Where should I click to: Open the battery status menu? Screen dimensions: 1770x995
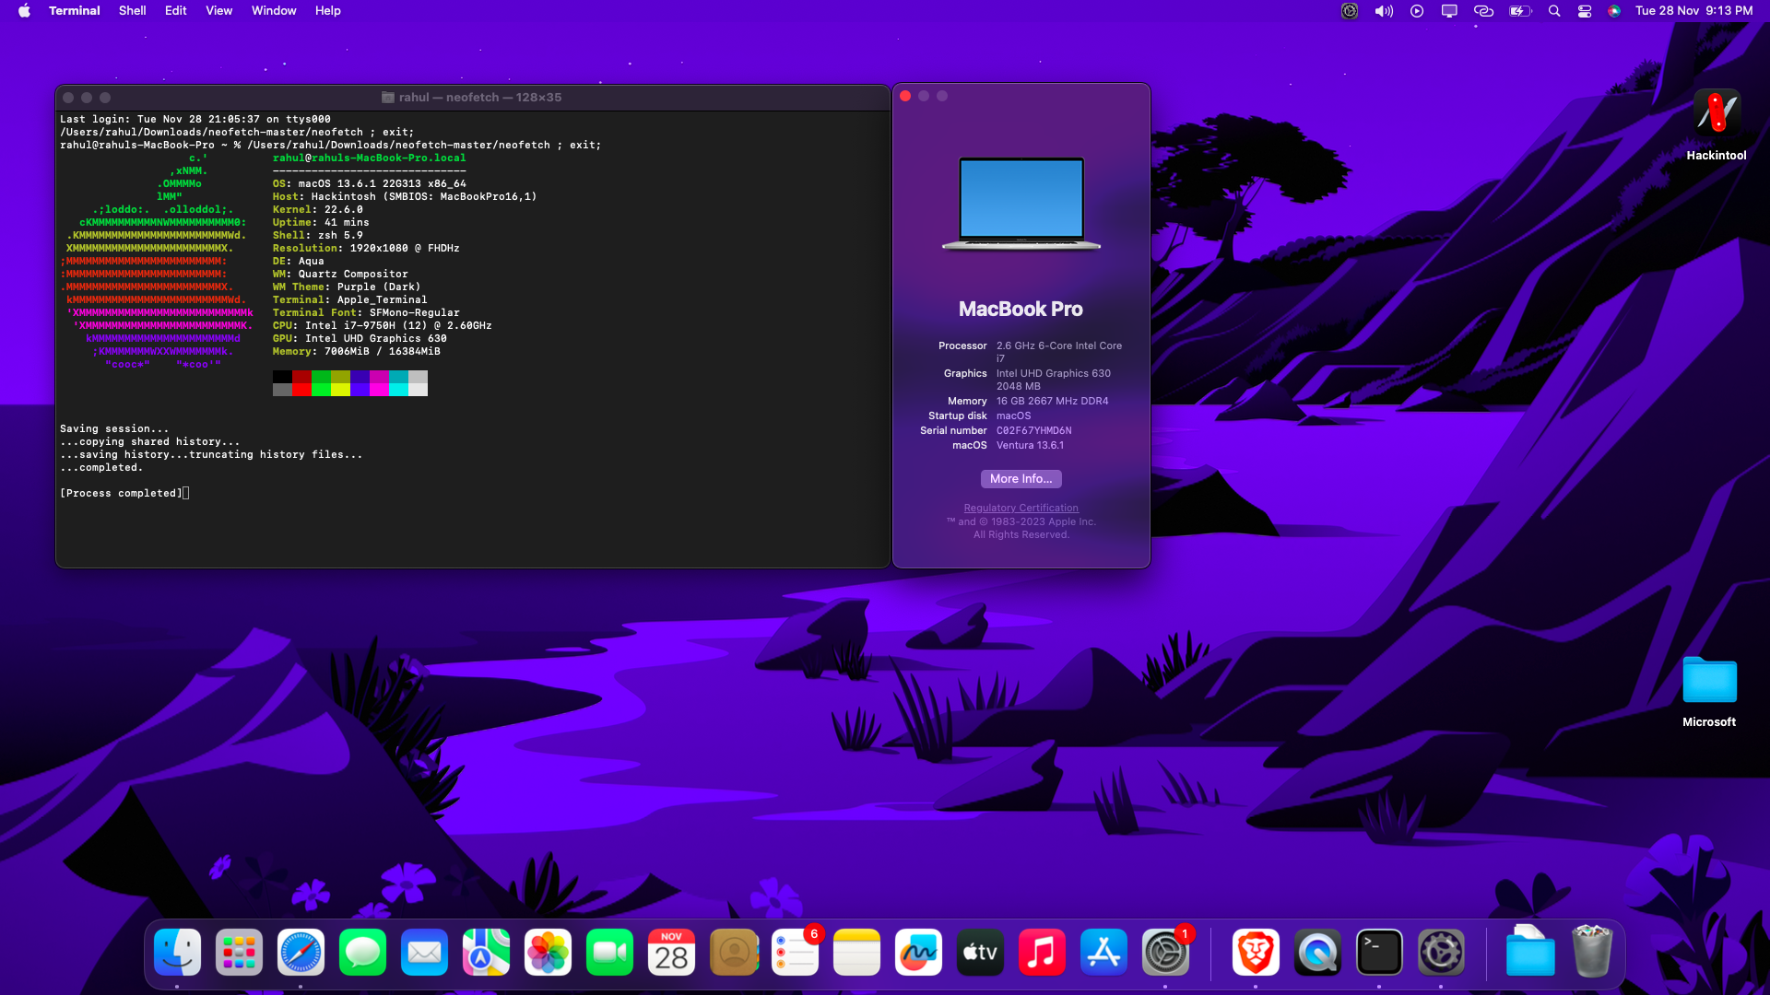pos(1519,11)
